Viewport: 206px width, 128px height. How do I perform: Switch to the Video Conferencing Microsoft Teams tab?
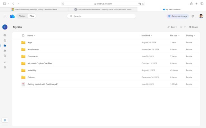[34, 9]
